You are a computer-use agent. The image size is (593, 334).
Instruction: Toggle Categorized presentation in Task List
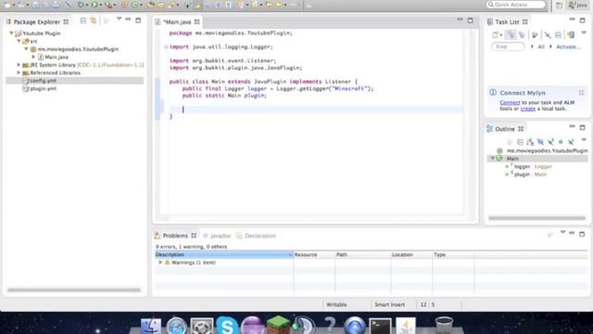(511, 35)
